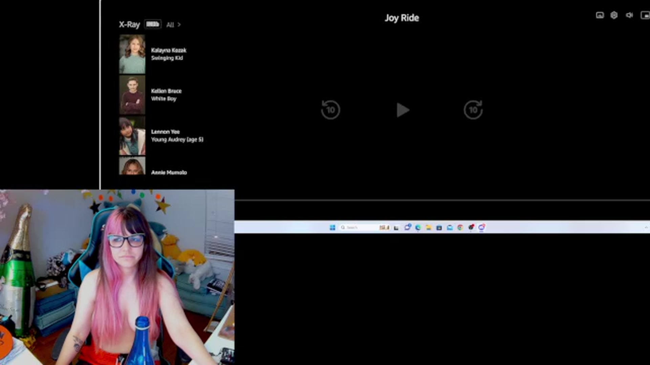Open the last active taskbar app

(481, 227)
